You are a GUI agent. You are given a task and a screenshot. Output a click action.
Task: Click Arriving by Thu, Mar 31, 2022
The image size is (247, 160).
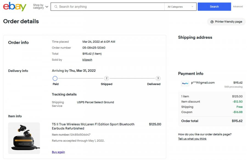74,71
